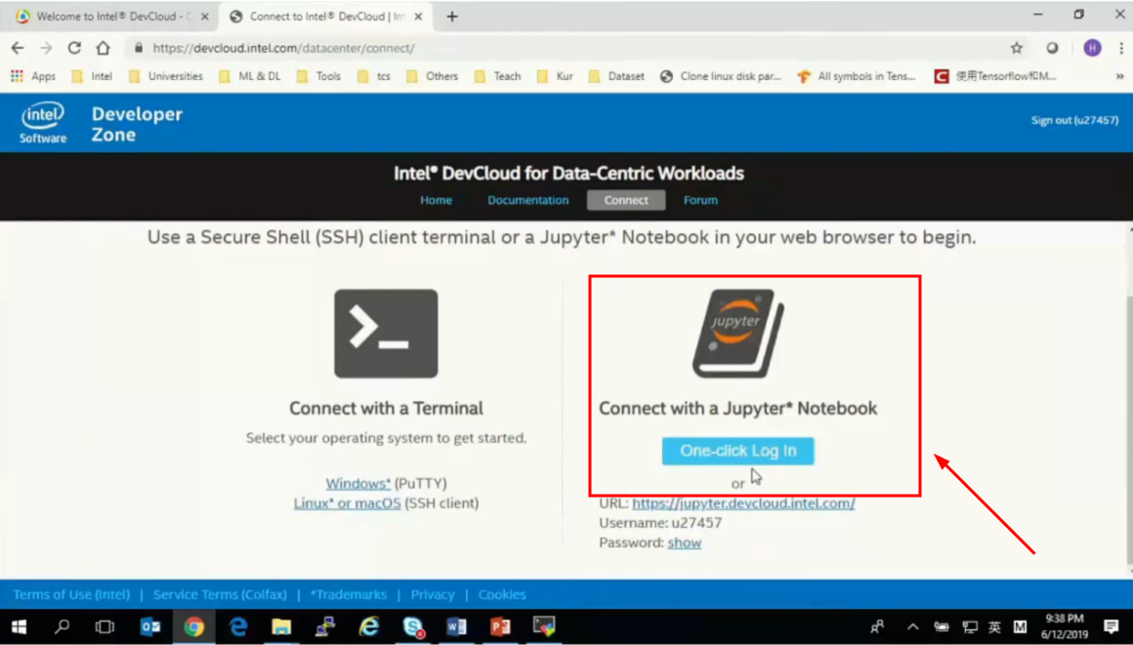Click the taskbar clock showing 9:38 PM
The height and width of the screenshot is (645, 1133).
click(x=1065, y=626)
